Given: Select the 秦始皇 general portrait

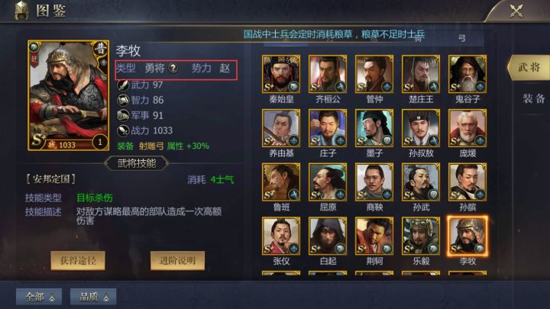Looking at the screenshot, I should click(x=281, y=74).
